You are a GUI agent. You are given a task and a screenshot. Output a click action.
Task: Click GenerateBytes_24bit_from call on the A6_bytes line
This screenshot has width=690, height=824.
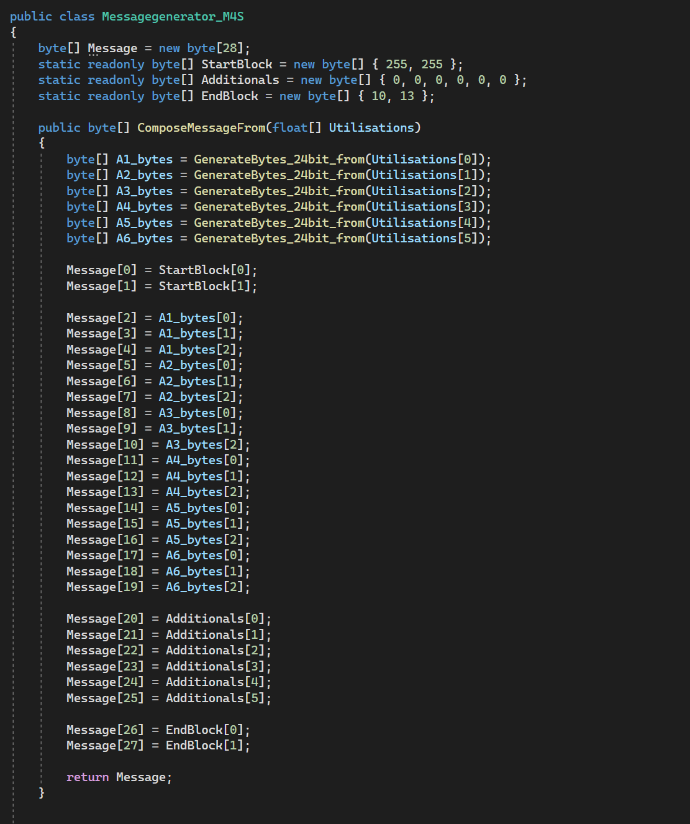pos(279,239)
